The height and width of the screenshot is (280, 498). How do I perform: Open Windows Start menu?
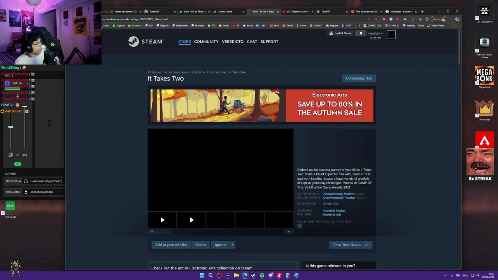tap(202, 275)
